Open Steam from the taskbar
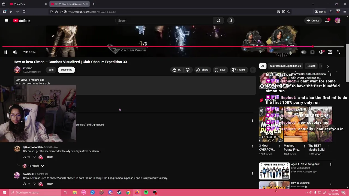 [119, 192]
